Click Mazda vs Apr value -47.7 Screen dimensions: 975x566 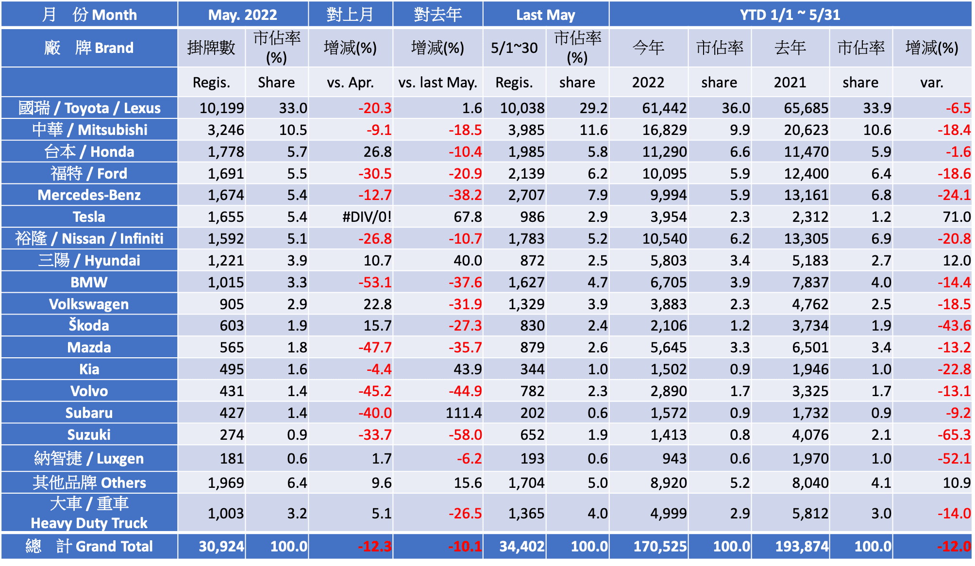[x=351, y=347]
